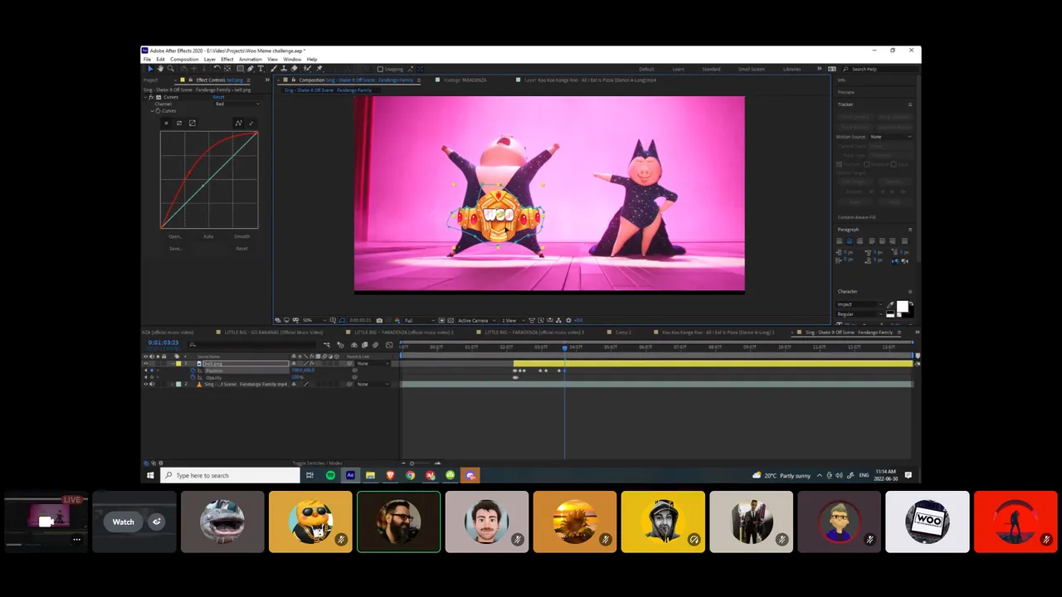Open the Composition menu
Screen dimensions: 1062x597
click(x=184, y=59)
